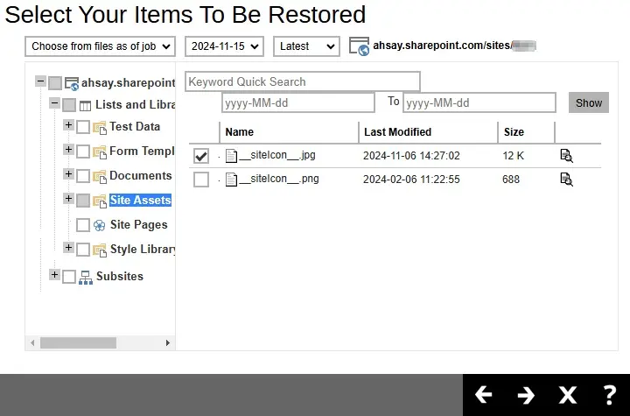Click the Form Templates folder icon

99,152
